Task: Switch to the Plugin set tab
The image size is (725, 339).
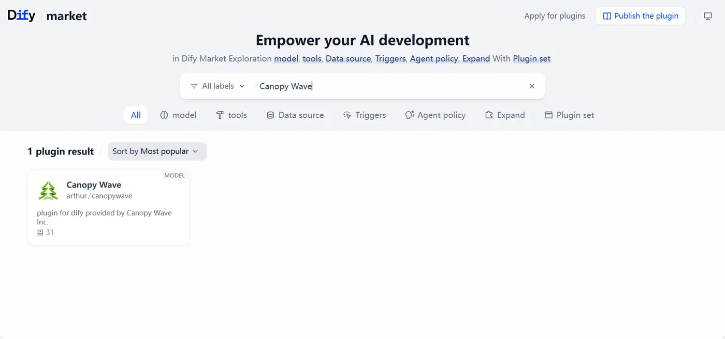Action: coord(569,115)
